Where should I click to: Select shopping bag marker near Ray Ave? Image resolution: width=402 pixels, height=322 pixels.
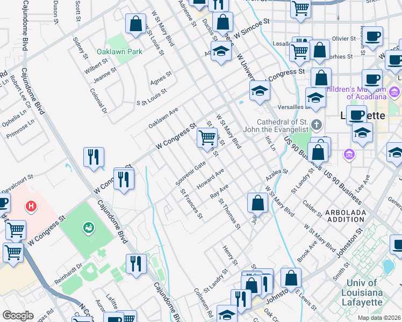(257, 204)
